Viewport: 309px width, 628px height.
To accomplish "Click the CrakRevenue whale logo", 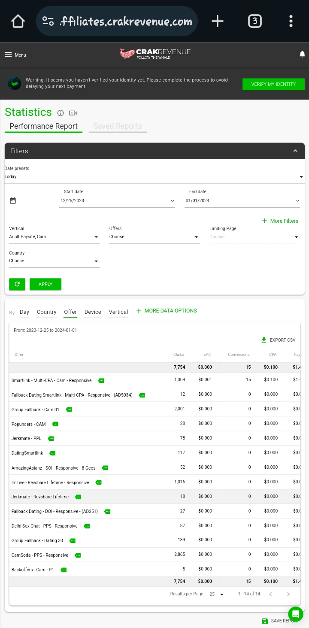I will click(155, 54).
